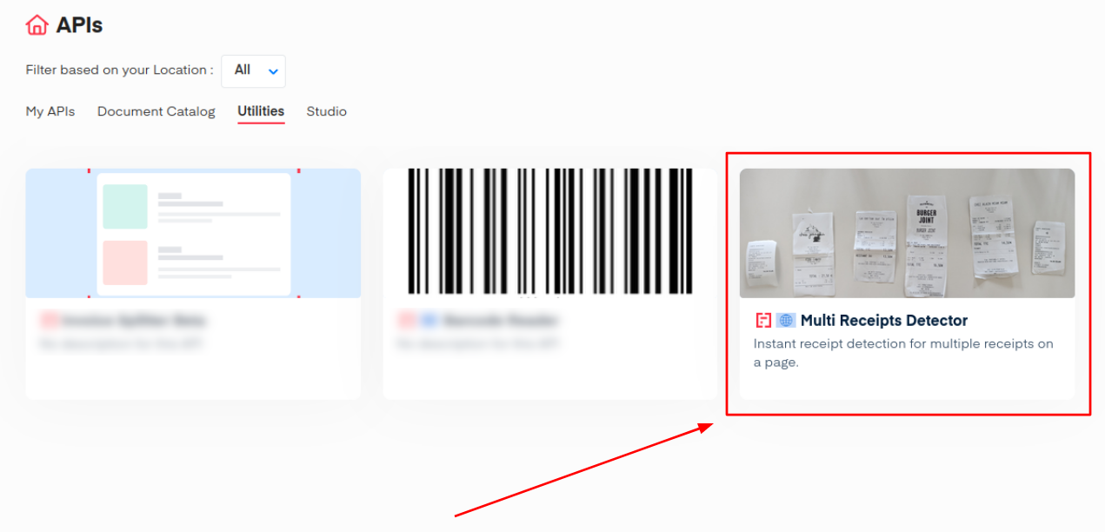This screenshot has width=1105, height=532.
Task: Open the All location dropdown
Action: 253,71
